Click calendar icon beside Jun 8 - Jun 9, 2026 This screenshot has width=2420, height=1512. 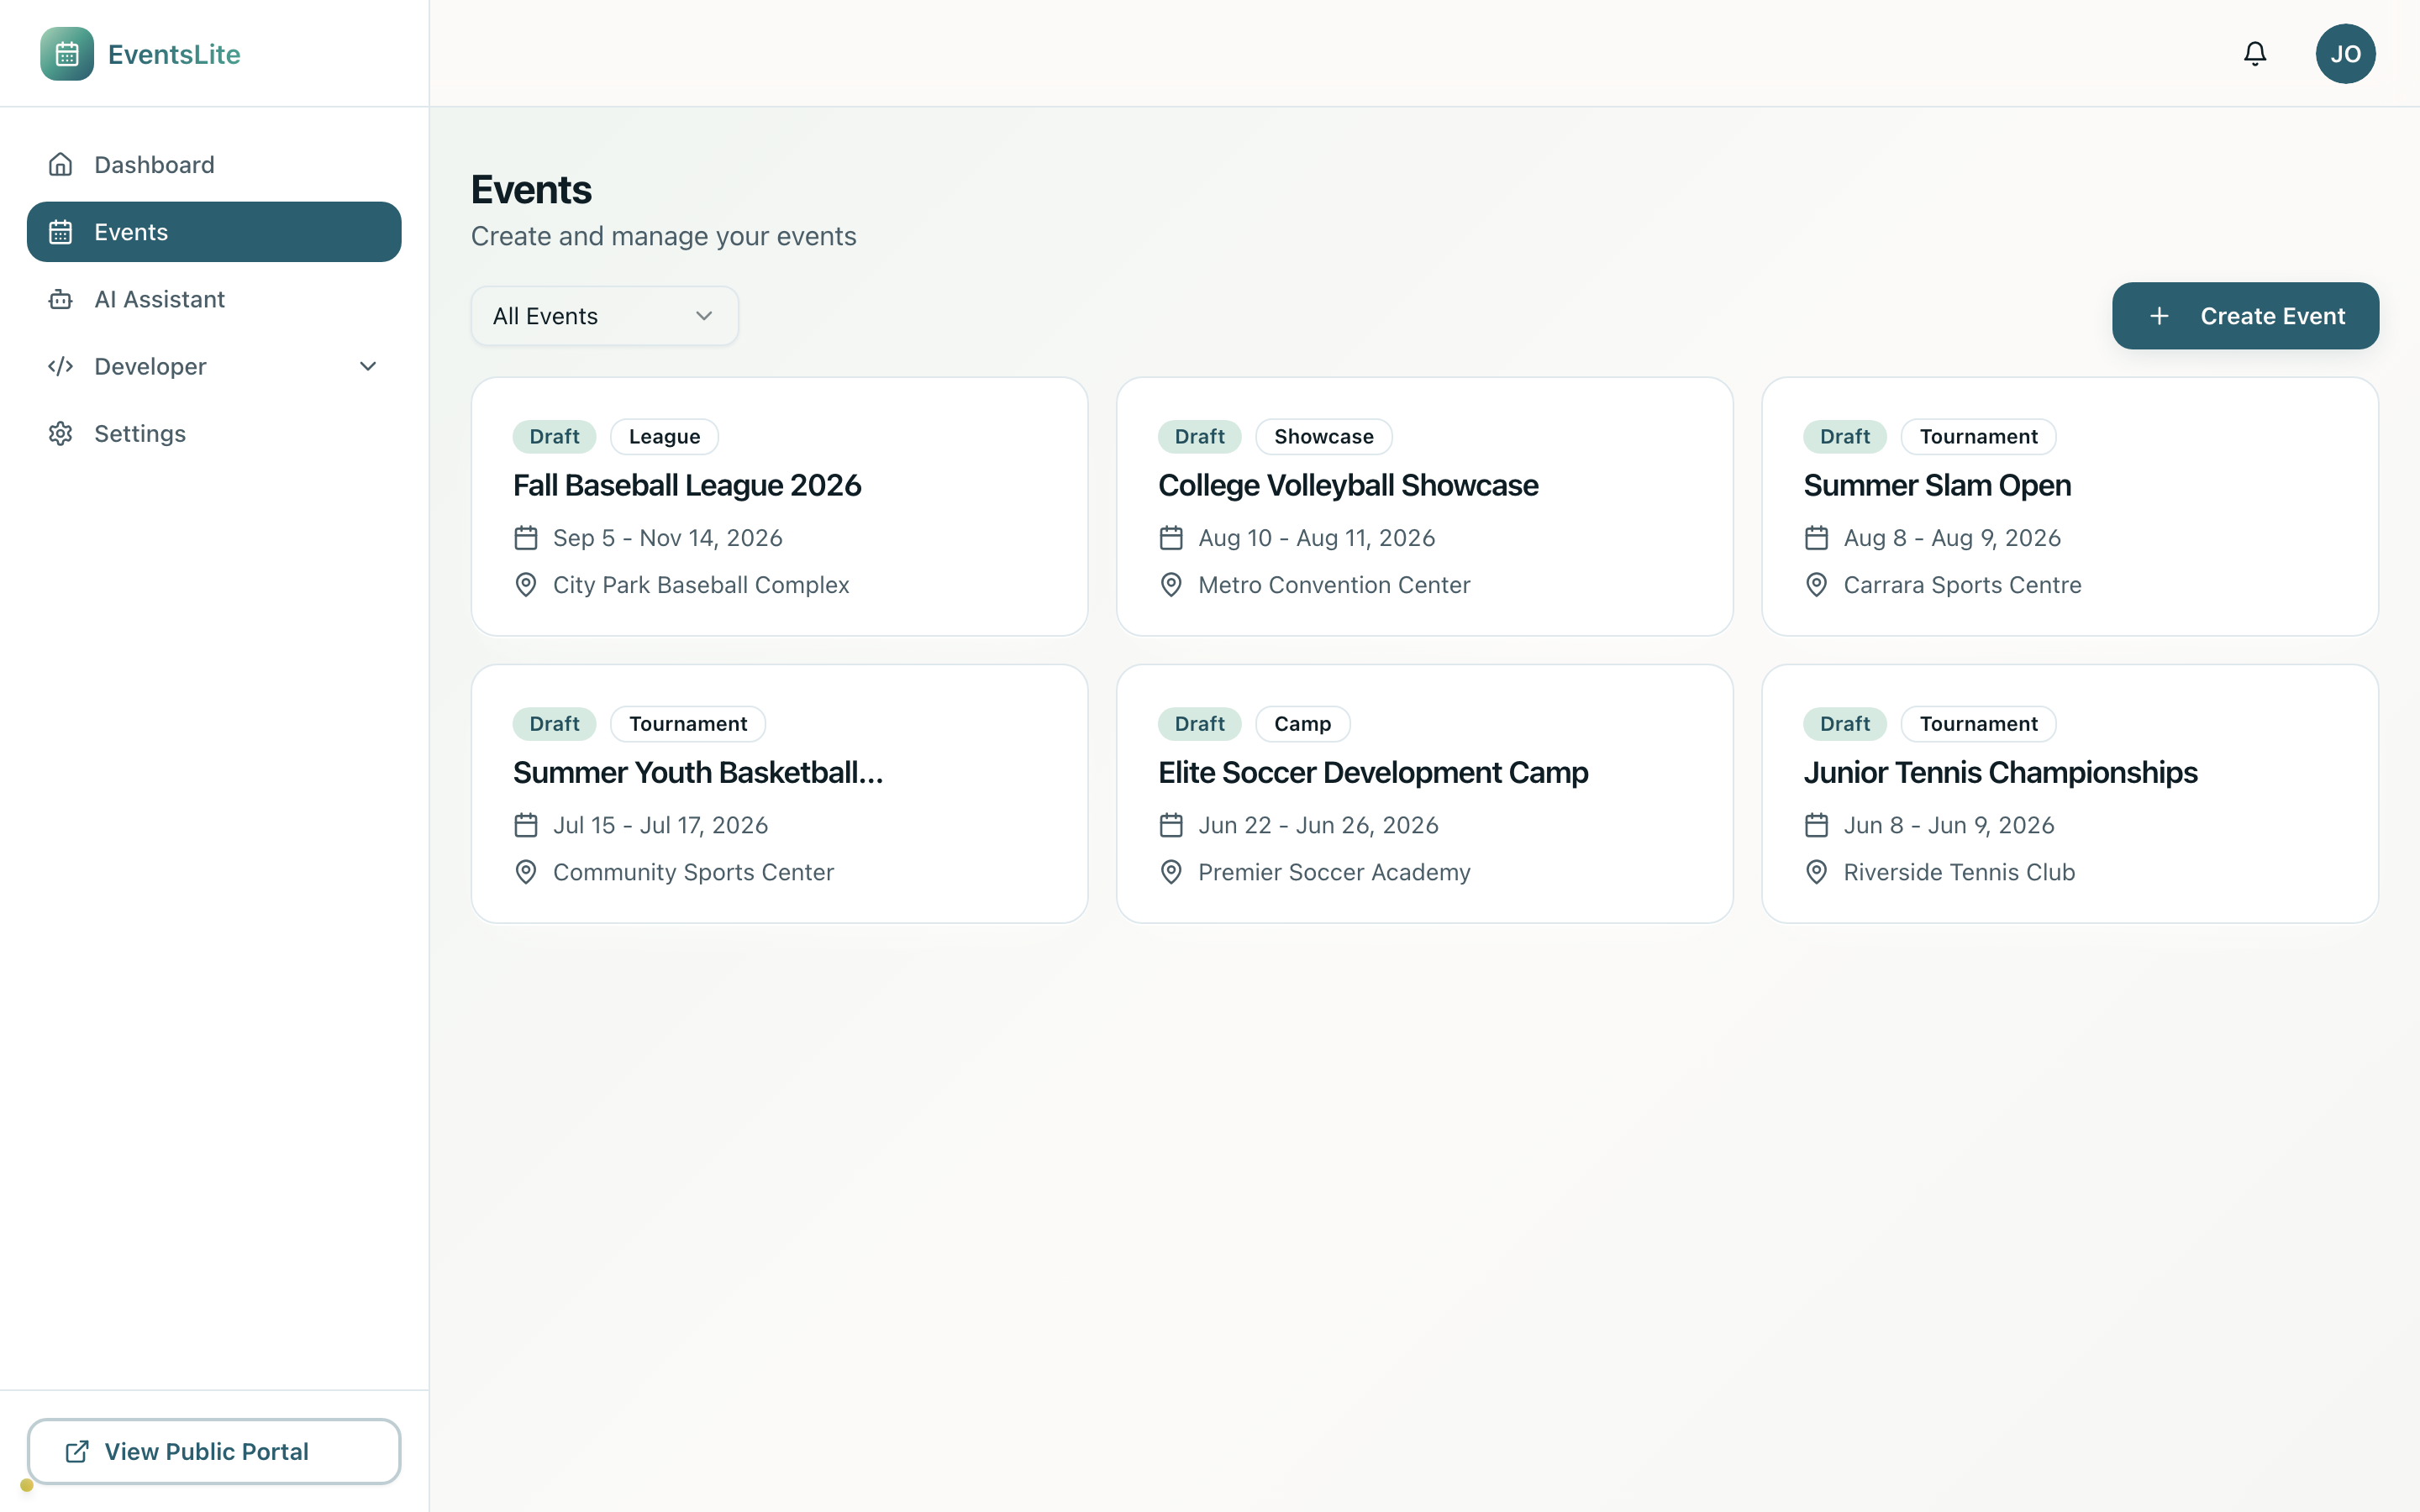[1816, 825]
